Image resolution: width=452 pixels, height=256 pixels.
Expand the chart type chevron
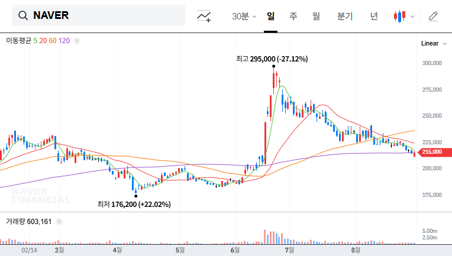click(412, 17)
